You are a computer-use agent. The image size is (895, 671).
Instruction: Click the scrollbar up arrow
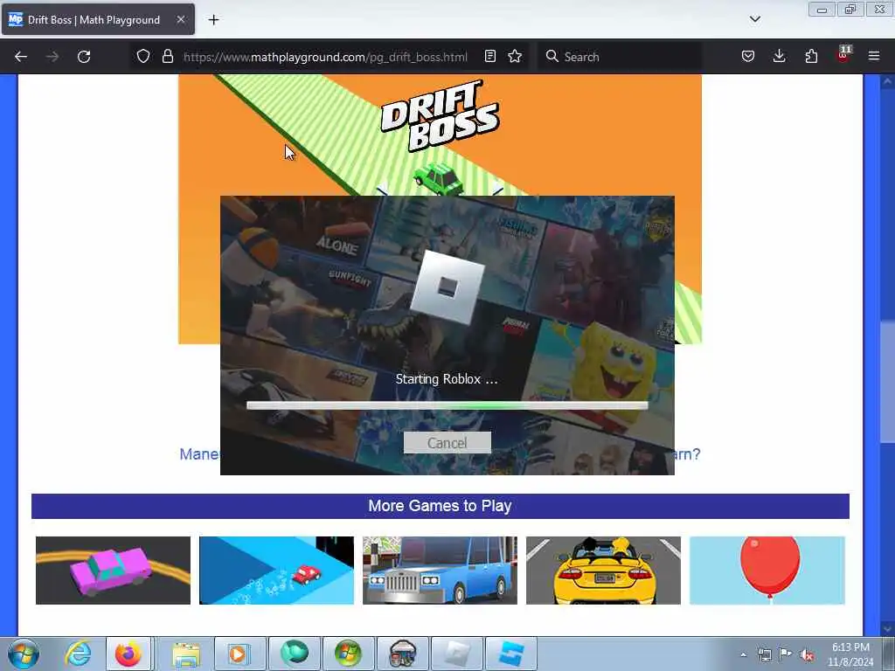point(887,81)
